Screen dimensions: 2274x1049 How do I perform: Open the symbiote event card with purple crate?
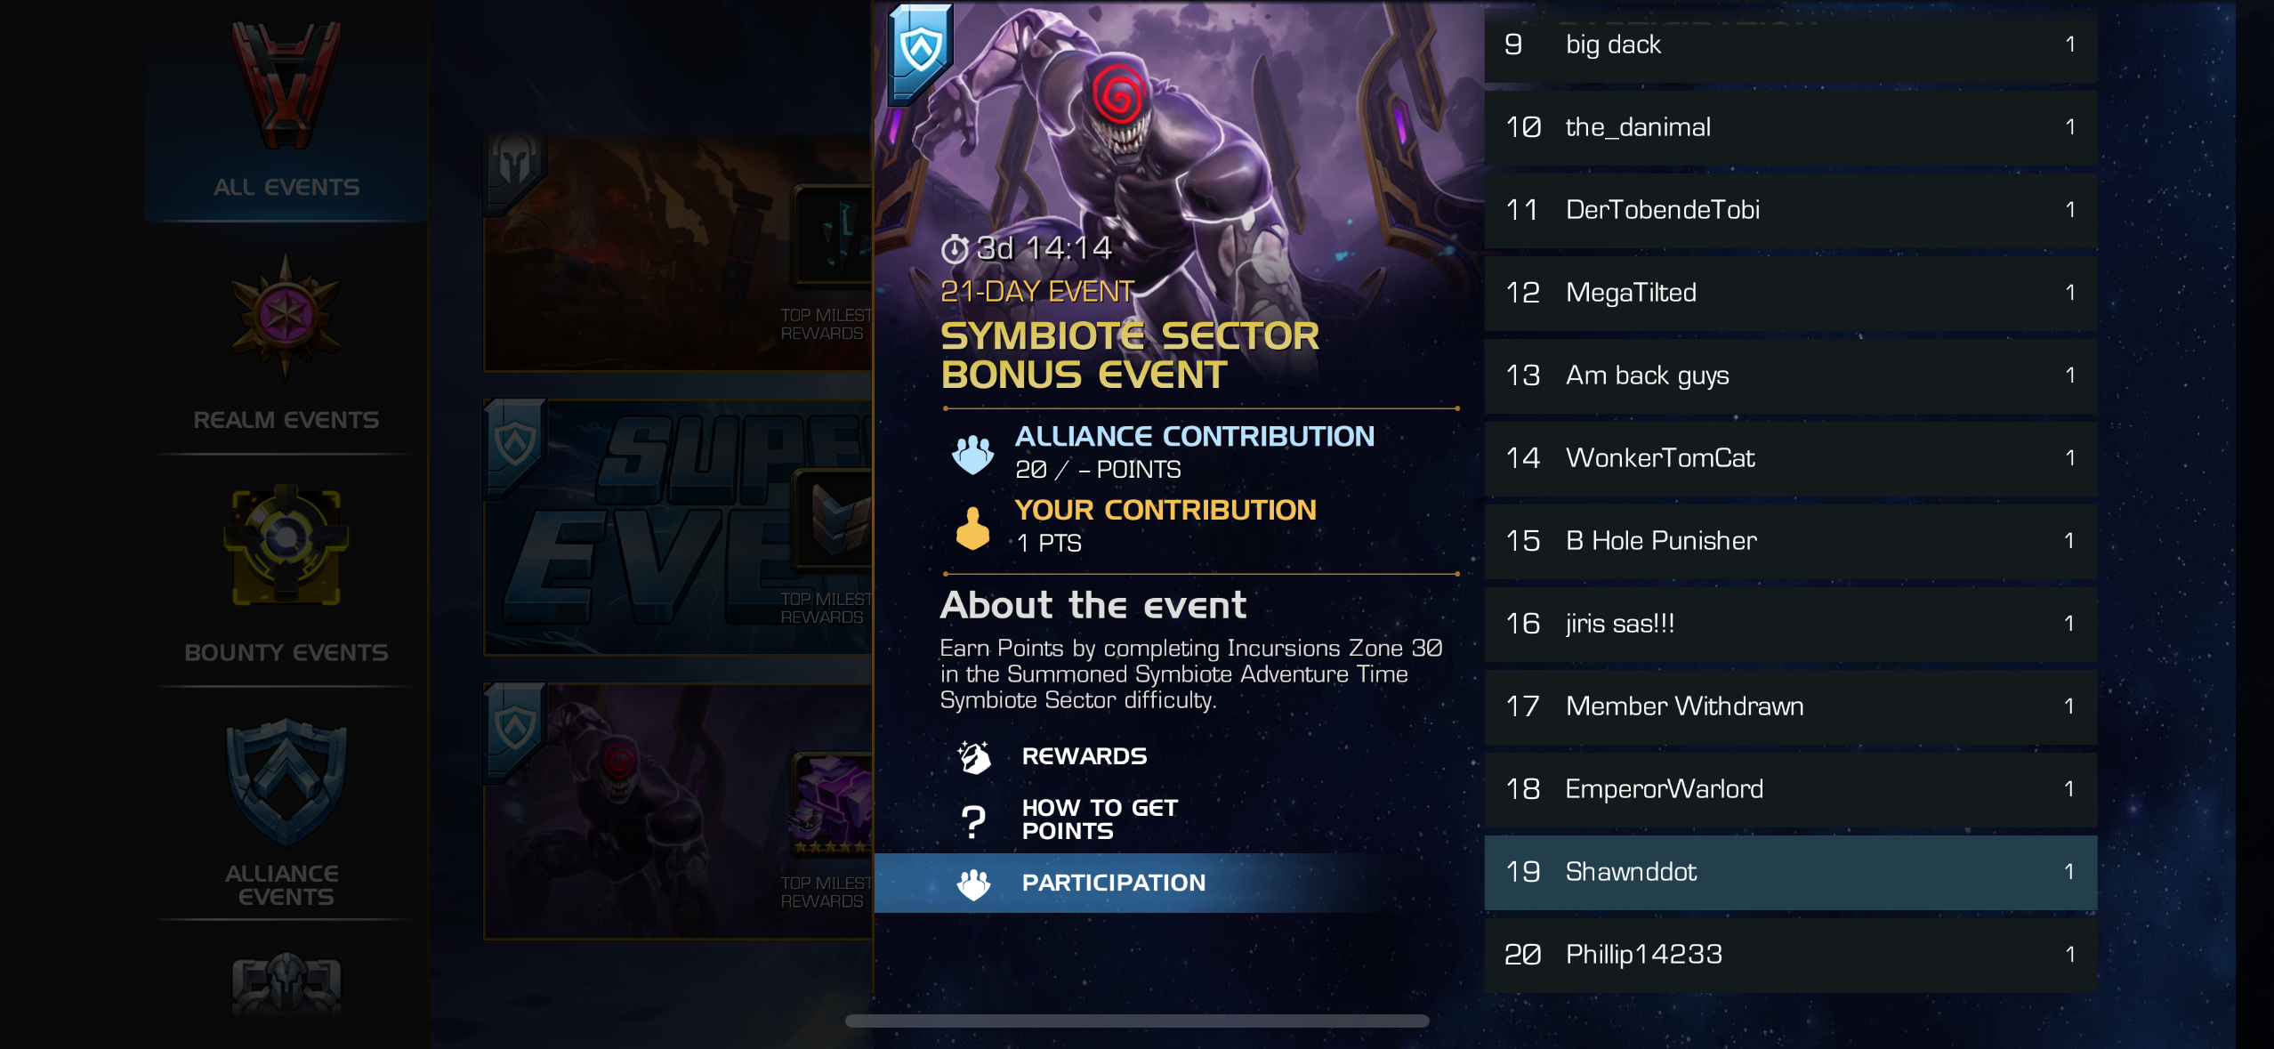click(678, 811)
